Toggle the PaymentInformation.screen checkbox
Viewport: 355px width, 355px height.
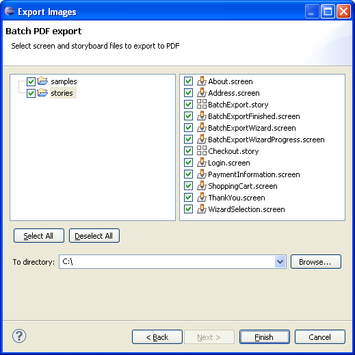188,174
